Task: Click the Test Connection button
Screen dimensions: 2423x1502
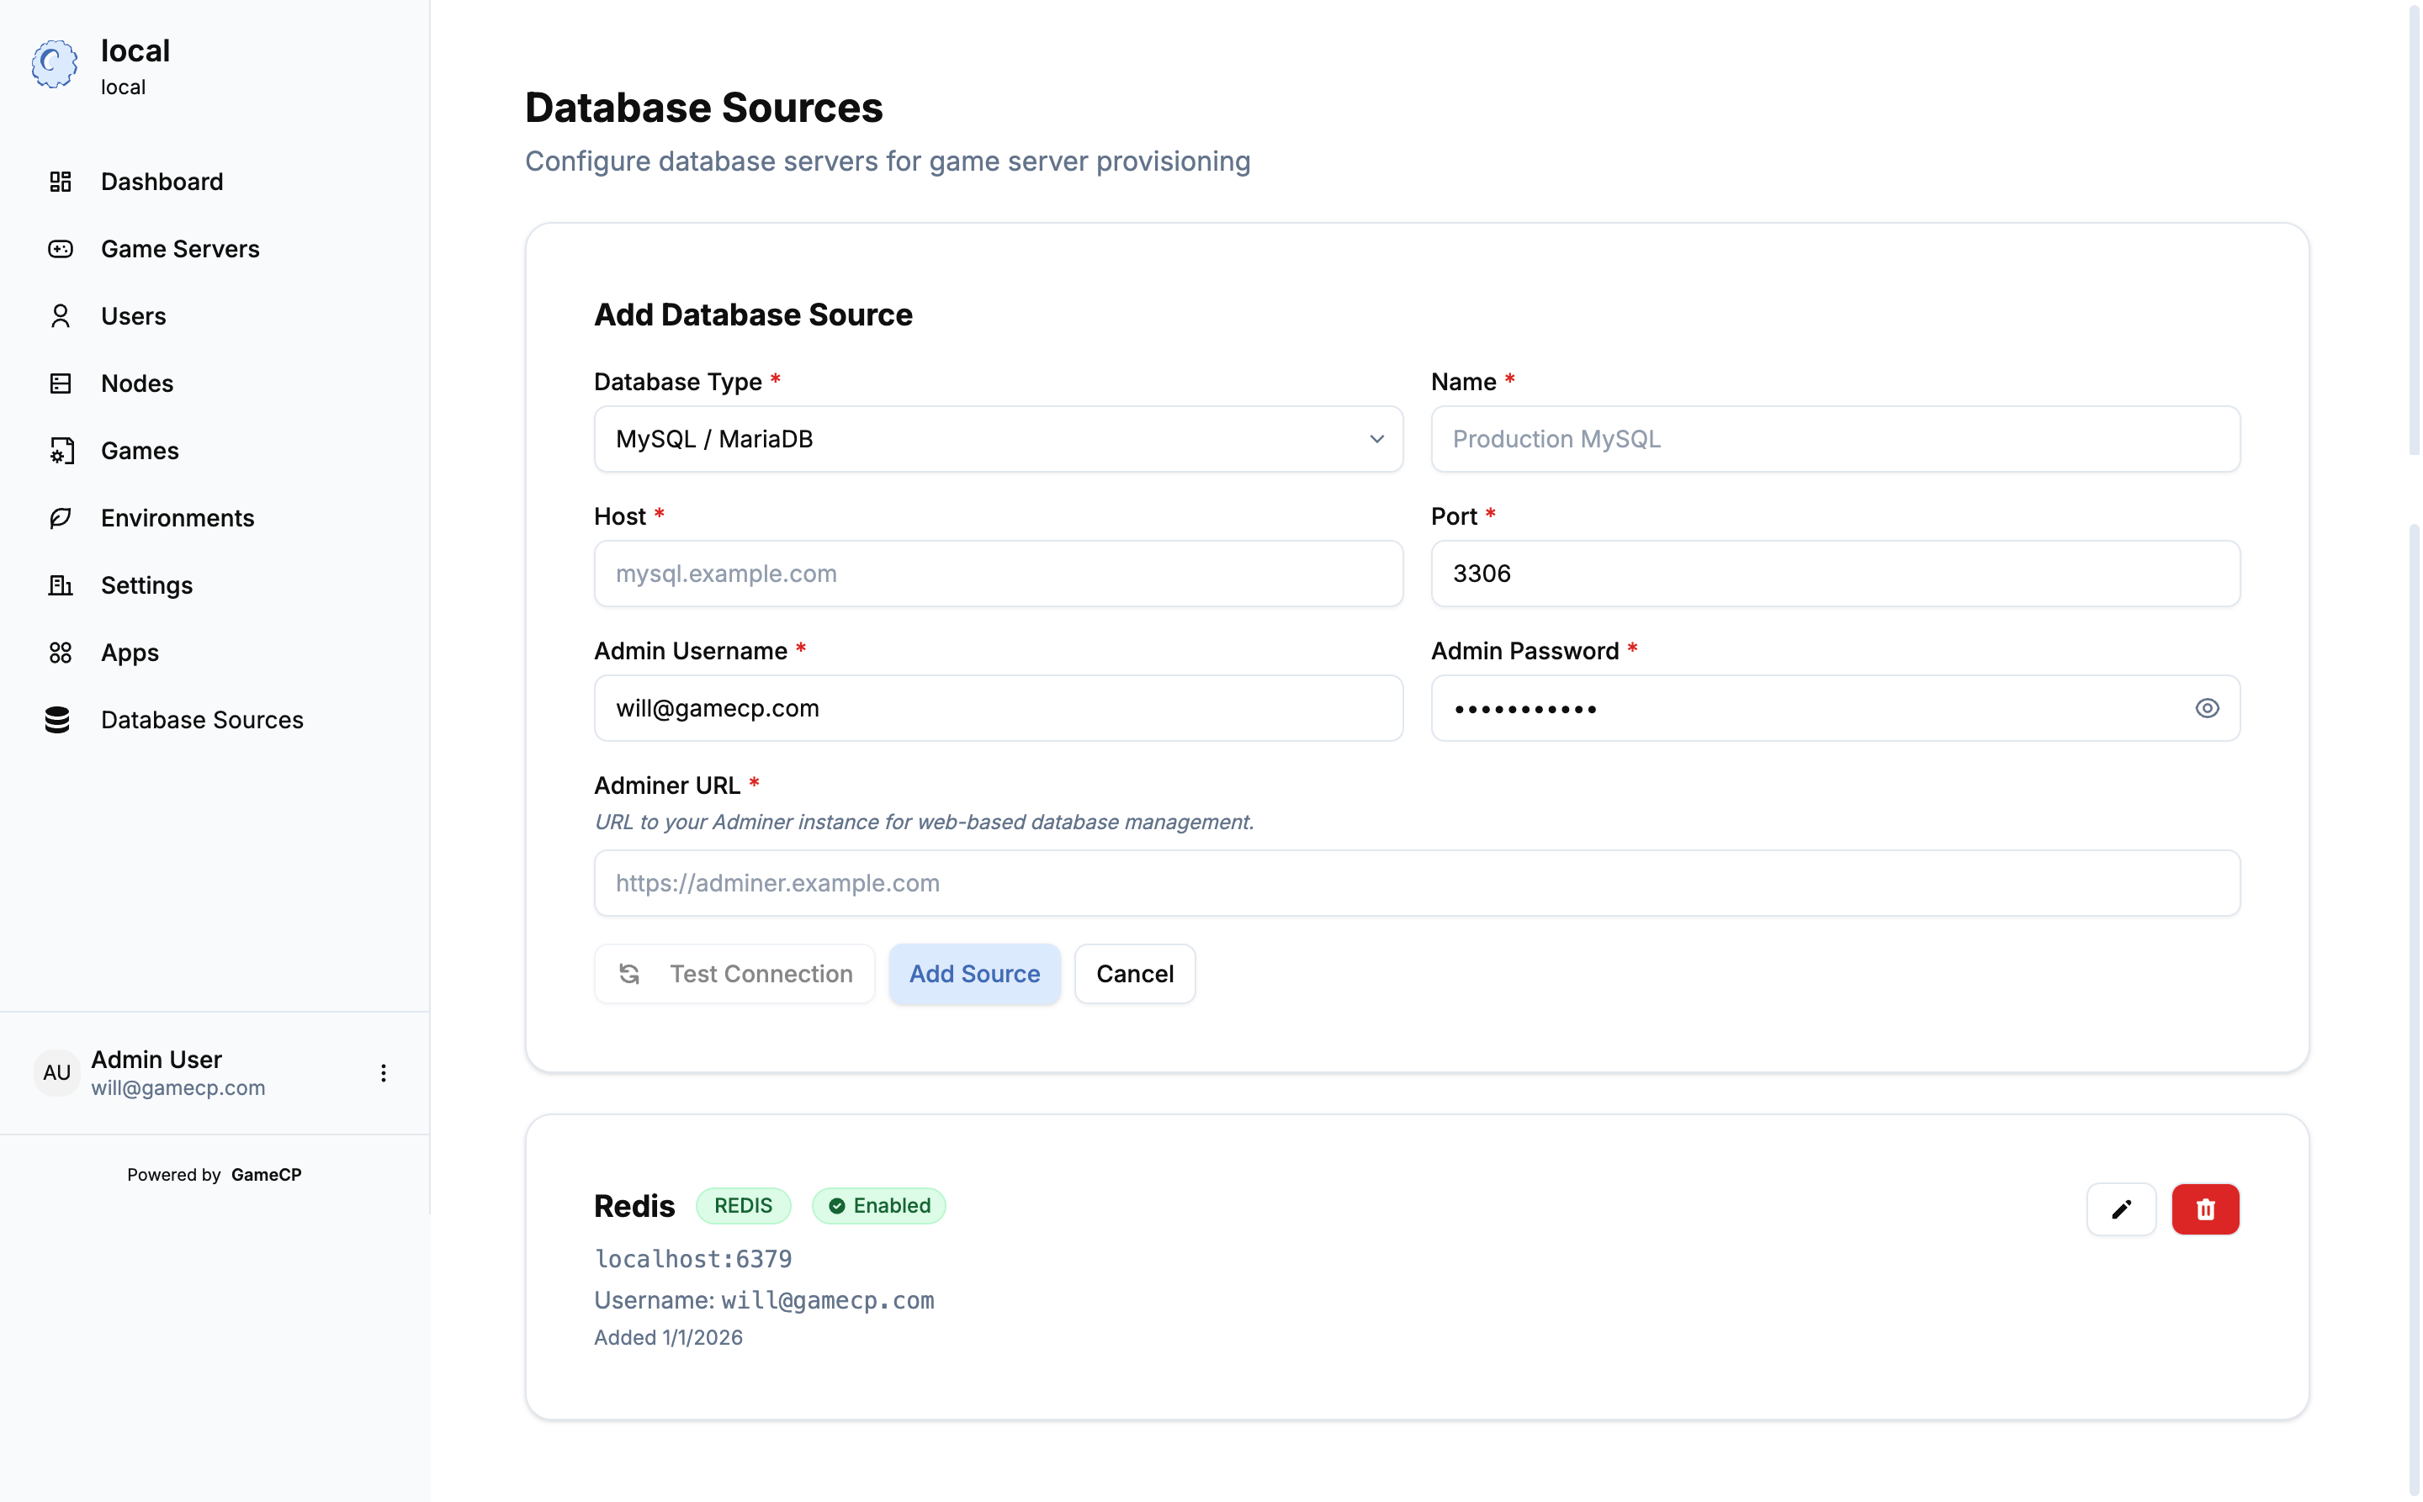Action: pyautogui.click(x=734, y=974)
